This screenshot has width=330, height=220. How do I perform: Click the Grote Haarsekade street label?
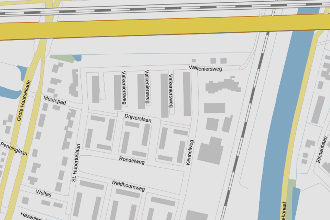[24, 101]
